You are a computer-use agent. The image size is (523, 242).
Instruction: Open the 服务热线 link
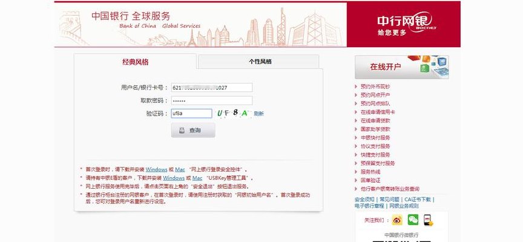[370, 172]
